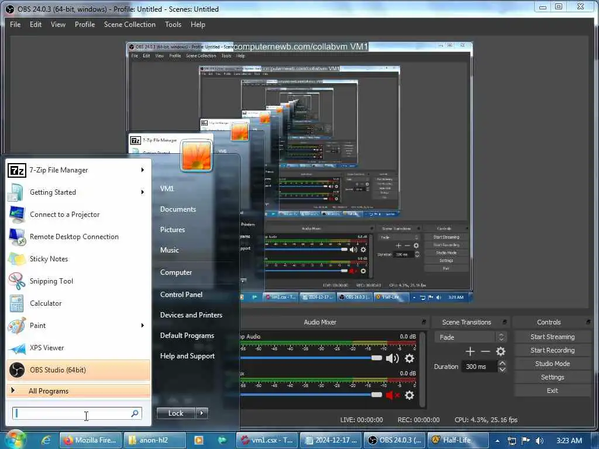Open Windows Media Player taskbar icon
Viewport: 599px width, 449px height.
click(199, 440)
